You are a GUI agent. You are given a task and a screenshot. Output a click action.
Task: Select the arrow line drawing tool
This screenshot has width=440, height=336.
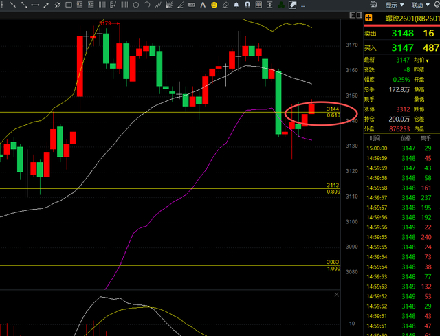(x=46, y=5)
